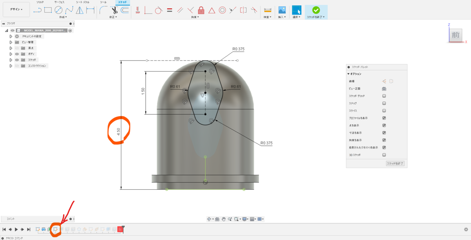Apply Tangent constraint
Image resolution: width=471 pixels, height=240 pixels.
[x=159, y=10]
